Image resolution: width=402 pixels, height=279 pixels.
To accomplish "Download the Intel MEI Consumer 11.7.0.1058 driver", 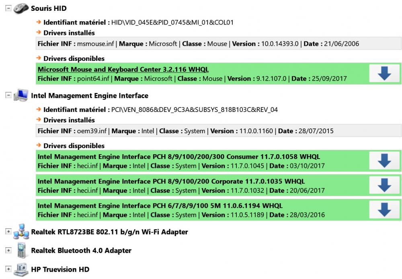I will [384, 161].
